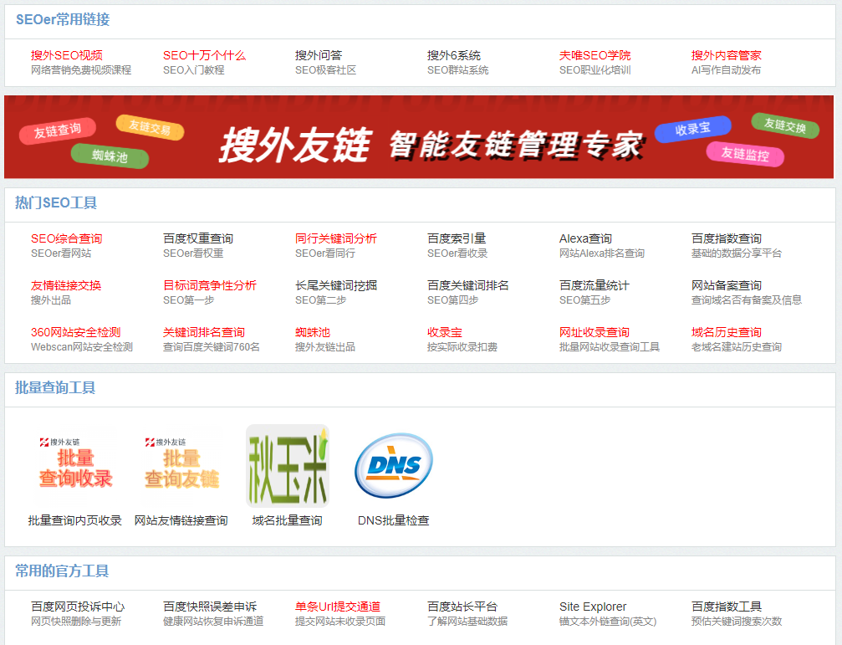
Task: Click the green 友链交换 badge in banner
Action: coord(785,125)
